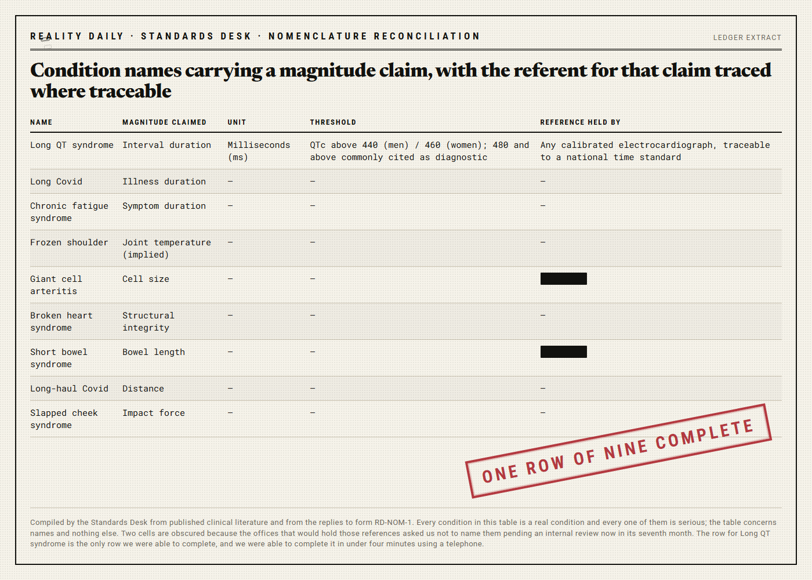The height and width of the screenshot is (580, 812).
Task: Click the NAME column header
Action: 41,122
